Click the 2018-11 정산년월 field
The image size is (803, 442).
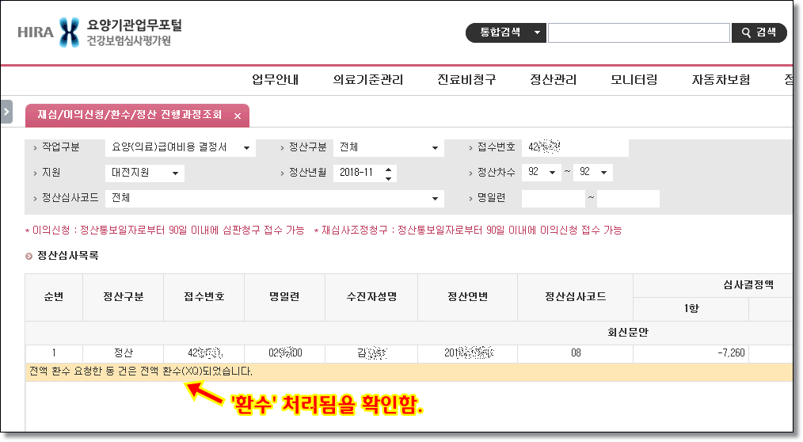point(358,173)
